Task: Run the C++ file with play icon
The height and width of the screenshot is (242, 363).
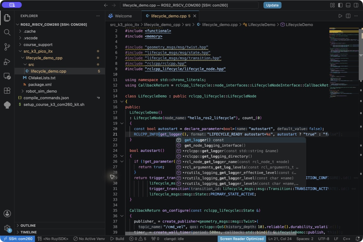Action: (x=340, y=16)
